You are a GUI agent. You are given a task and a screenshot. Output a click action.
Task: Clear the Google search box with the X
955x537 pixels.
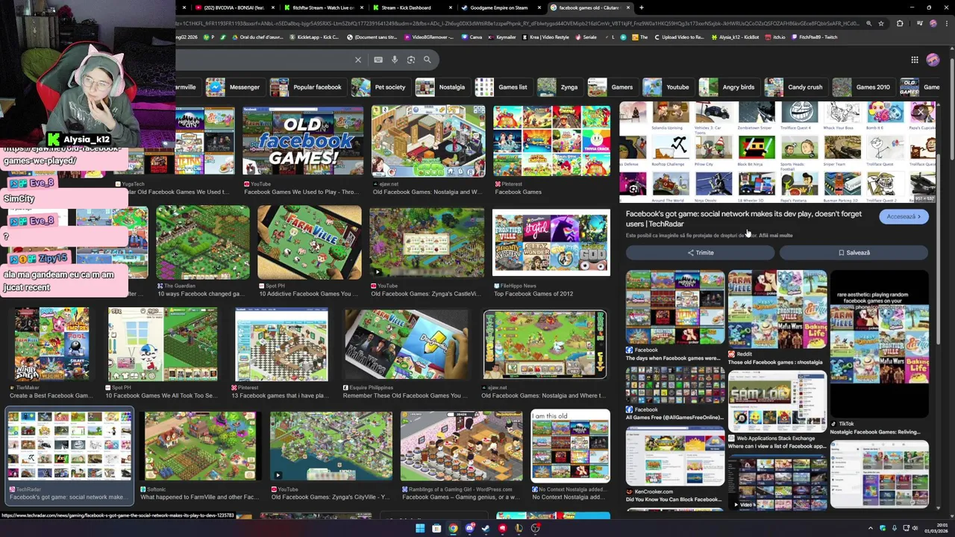point(358,60)
